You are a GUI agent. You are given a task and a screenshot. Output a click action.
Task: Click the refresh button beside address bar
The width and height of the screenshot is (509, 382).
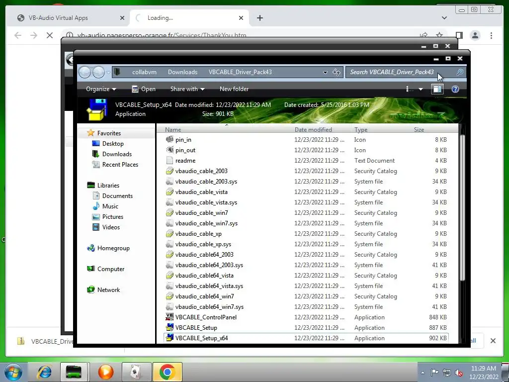pyautogui.click(x=337, y=72)
